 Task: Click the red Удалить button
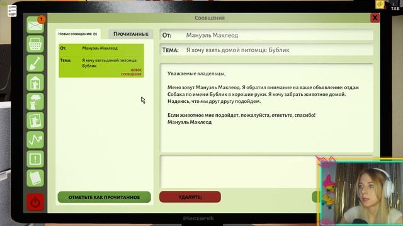[x=190, y=196]
